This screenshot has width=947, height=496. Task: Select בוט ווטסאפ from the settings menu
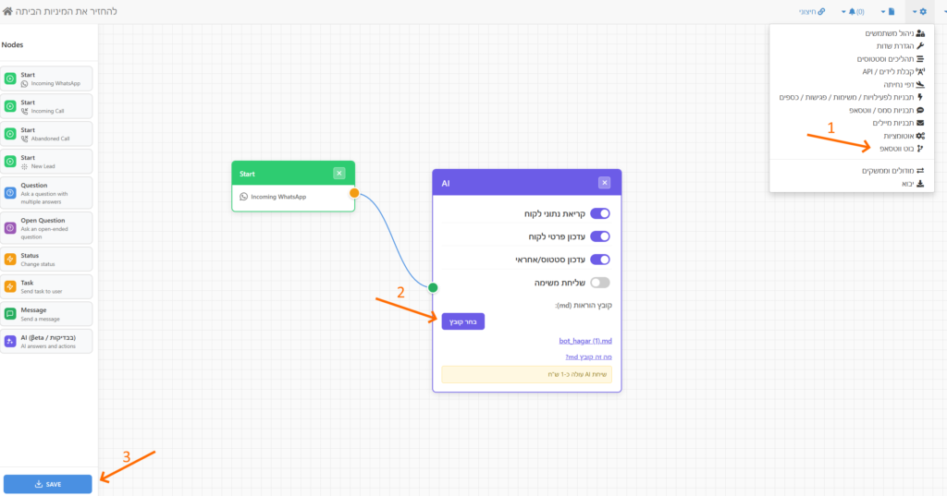click(902, 149)
